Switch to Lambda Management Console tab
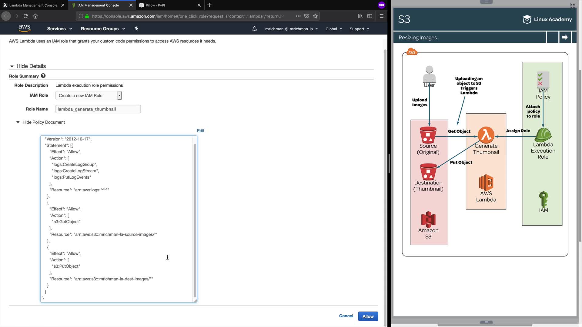 pyautogui.click(x=33, y=5)
